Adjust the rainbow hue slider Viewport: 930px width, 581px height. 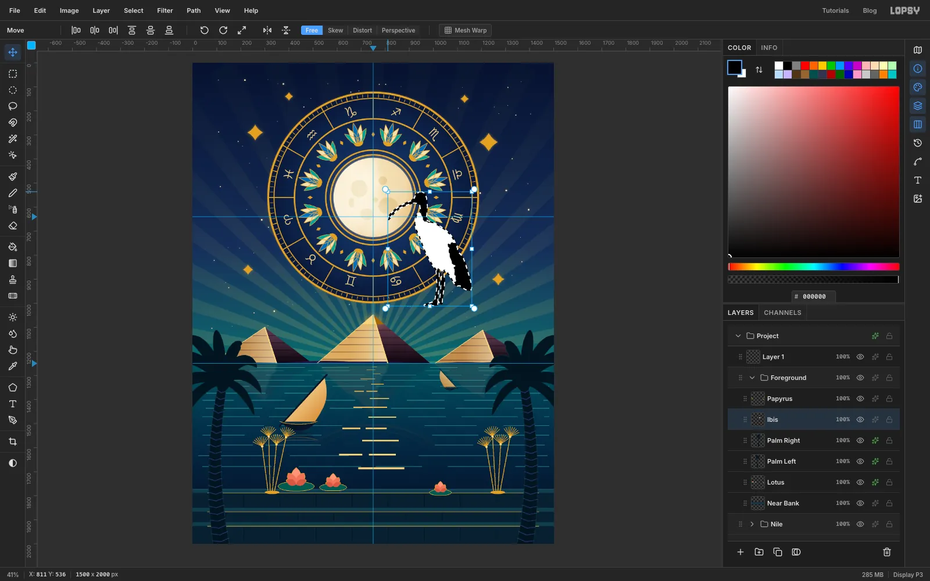pos(814,267)
